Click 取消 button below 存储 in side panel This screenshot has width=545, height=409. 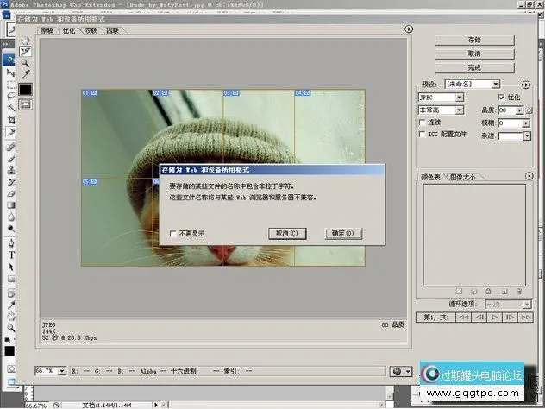tap(474, 53)
